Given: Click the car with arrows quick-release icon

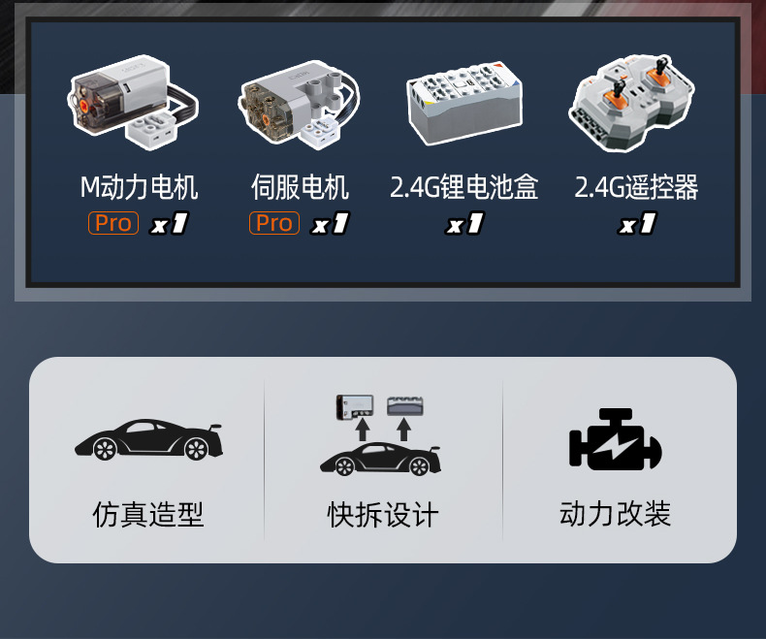Looking at the screenshot, I should [x=380, y=434].
